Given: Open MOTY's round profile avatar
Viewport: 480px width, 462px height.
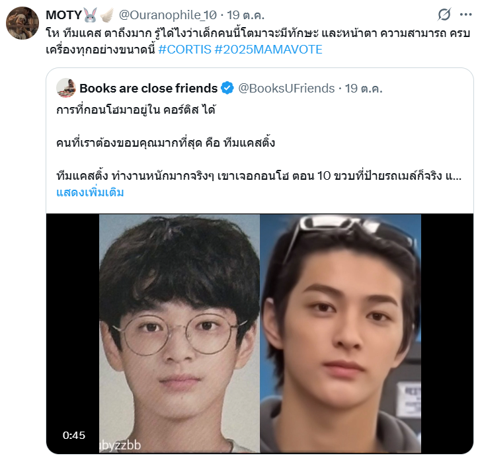Looking at the screenshot, I should 22,23.
